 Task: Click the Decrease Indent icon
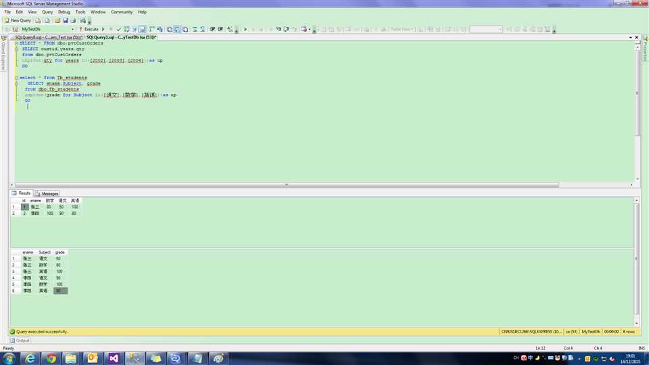click(212, 29)
